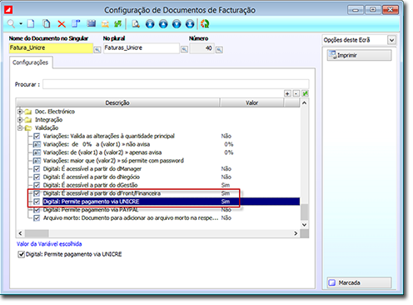Click the green arrows exchange icon
413x305 pixels.
coord(117,24)
